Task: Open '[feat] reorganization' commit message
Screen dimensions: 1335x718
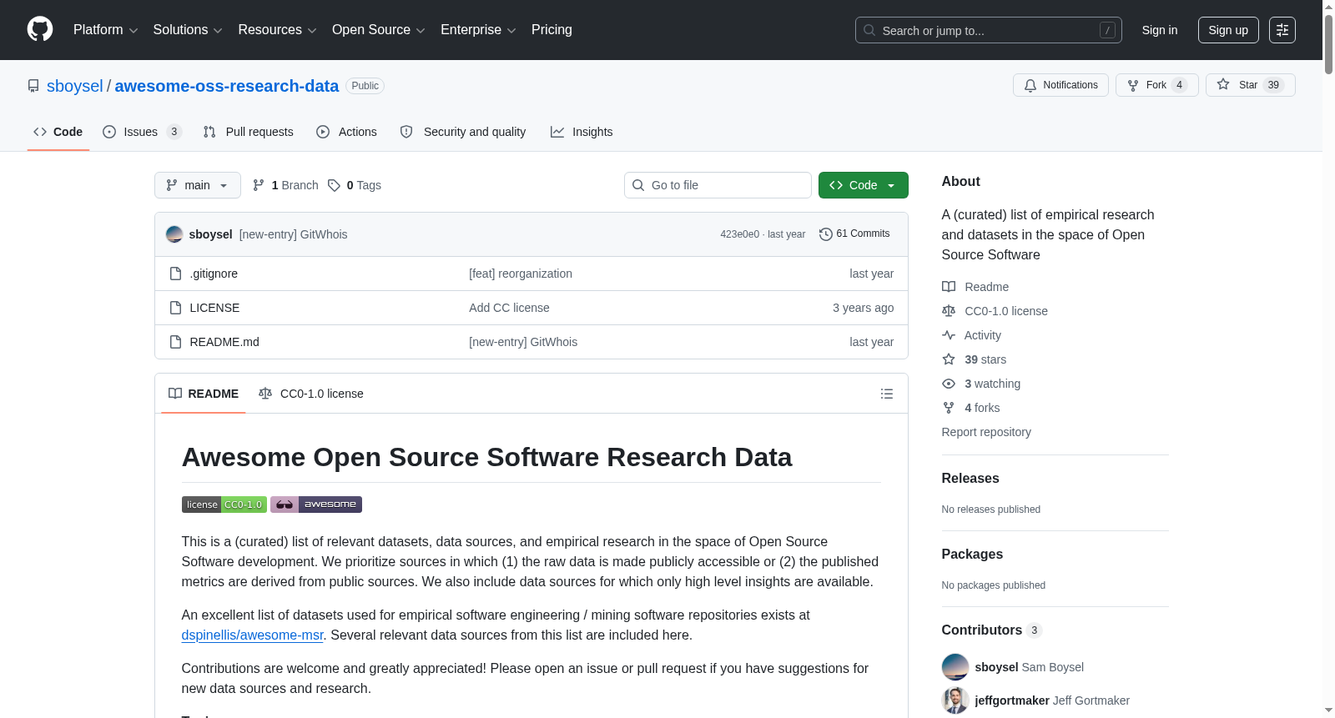Action: [521, 274]
